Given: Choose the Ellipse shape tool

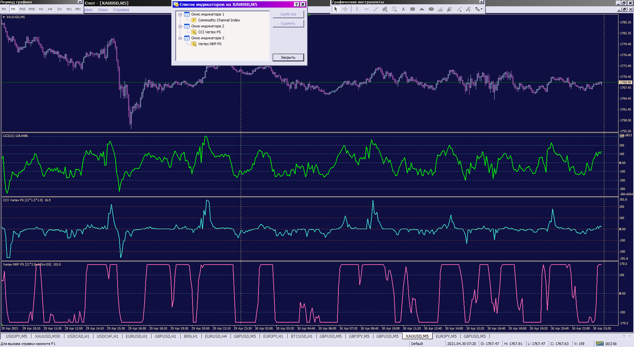Looking at the screenshot, I should 431,9.
